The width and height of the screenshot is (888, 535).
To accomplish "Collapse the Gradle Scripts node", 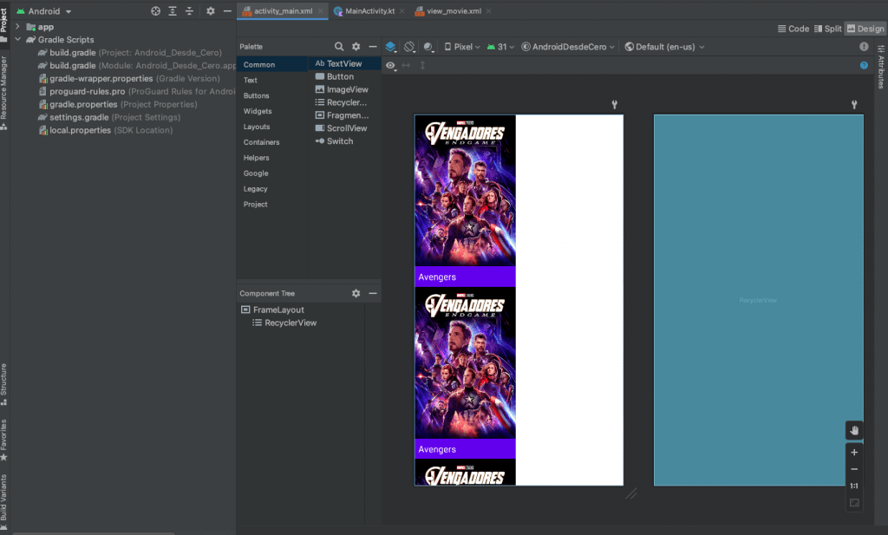I will (17, 40).
